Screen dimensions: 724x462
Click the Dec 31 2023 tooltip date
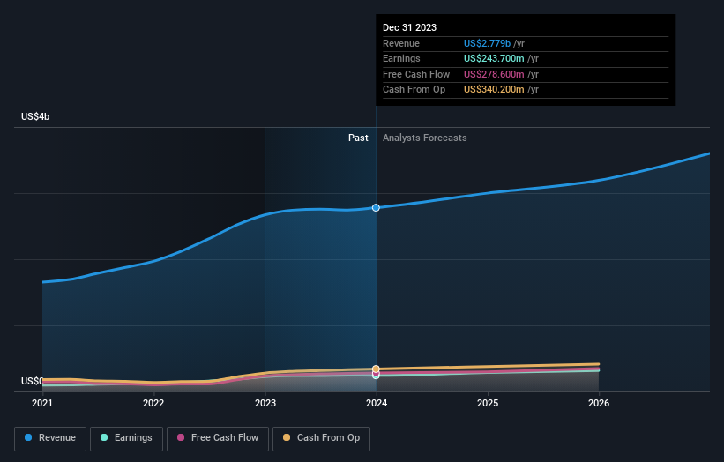(409, 27)
